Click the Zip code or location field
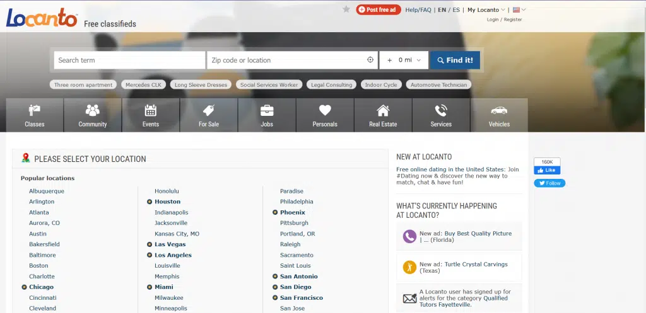646x313 pixels. coord(292,60)
